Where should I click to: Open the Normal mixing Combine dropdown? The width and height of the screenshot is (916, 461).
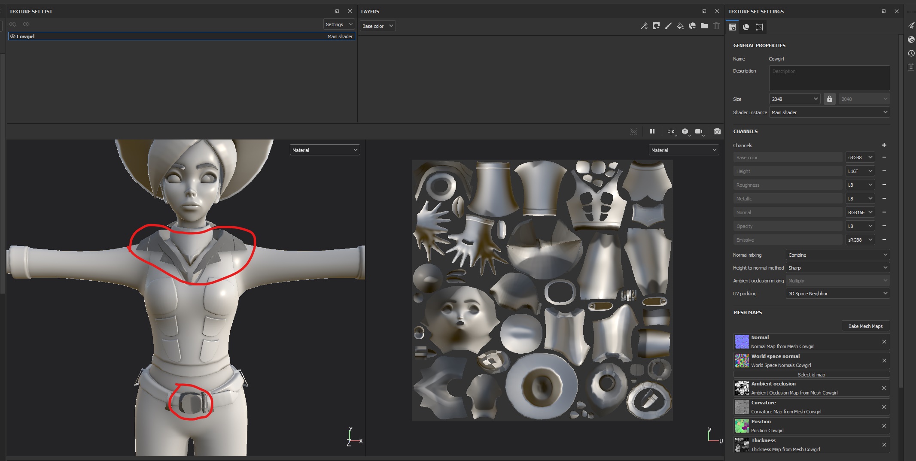(x=837, y=255)
